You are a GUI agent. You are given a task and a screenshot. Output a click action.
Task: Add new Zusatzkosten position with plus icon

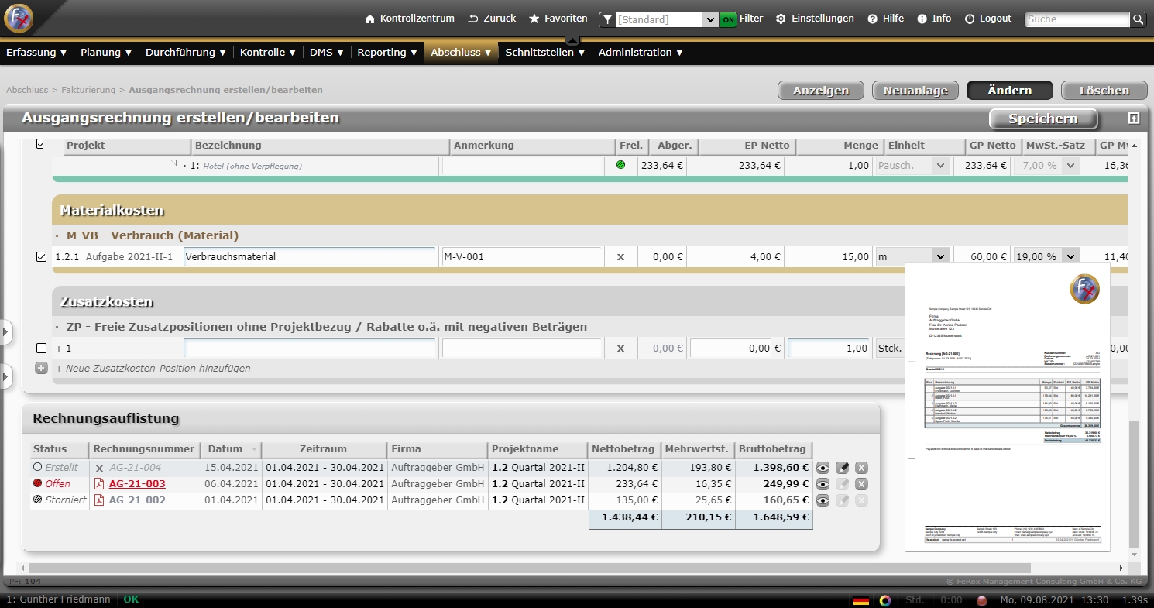tap(42, 368)
